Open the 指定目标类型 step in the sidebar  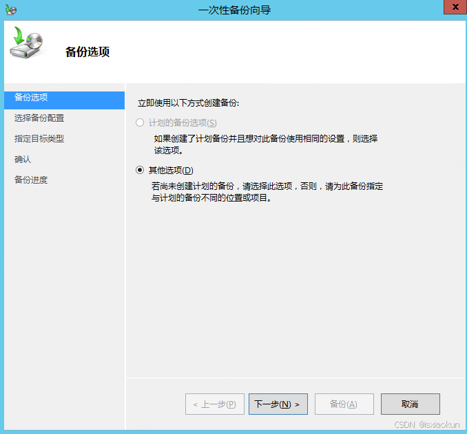[39, 139]
